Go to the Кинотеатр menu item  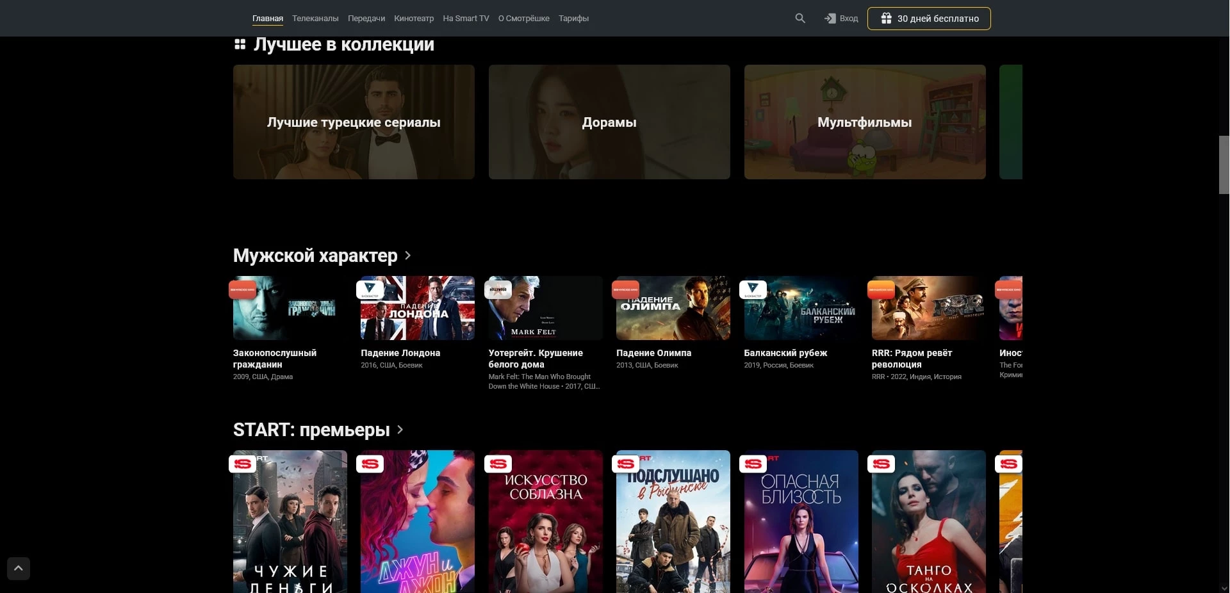(414, 19)
